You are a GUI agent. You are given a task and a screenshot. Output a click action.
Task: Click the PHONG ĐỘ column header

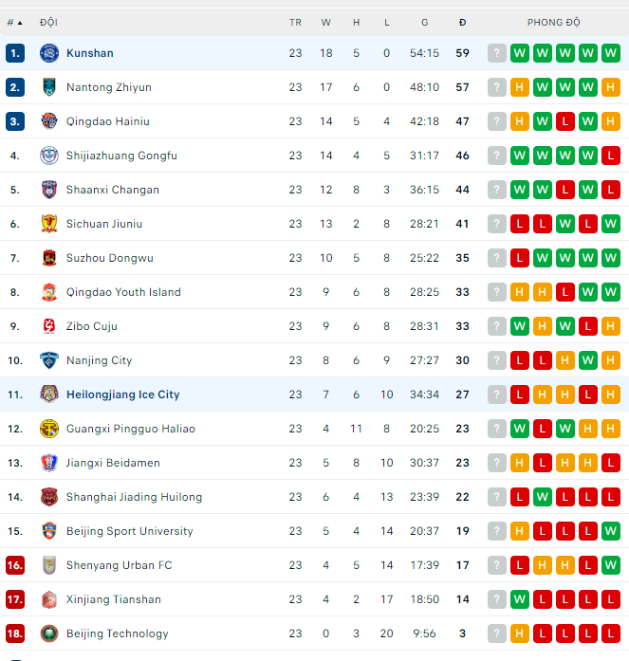(553, 22)
